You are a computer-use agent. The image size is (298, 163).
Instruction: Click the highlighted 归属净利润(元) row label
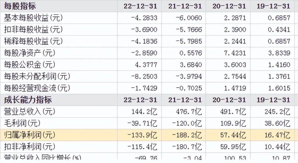(x=30, y=135)
